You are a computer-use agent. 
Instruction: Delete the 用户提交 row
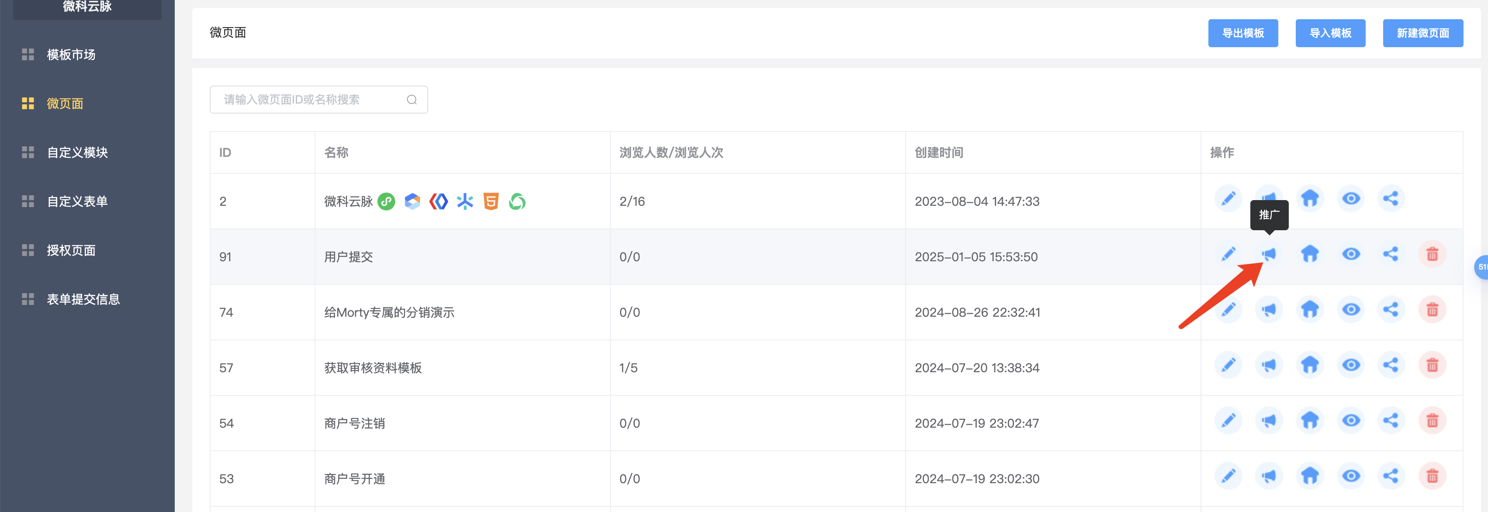(1432, 254)
